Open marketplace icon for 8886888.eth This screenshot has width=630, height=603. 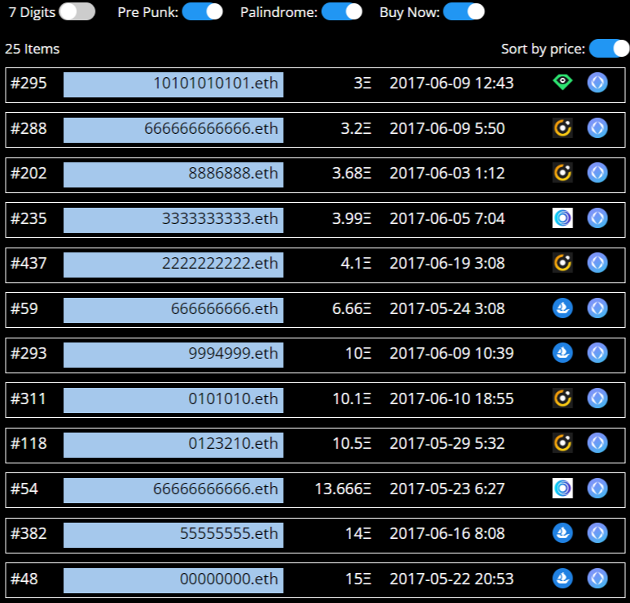coord(563,173)
